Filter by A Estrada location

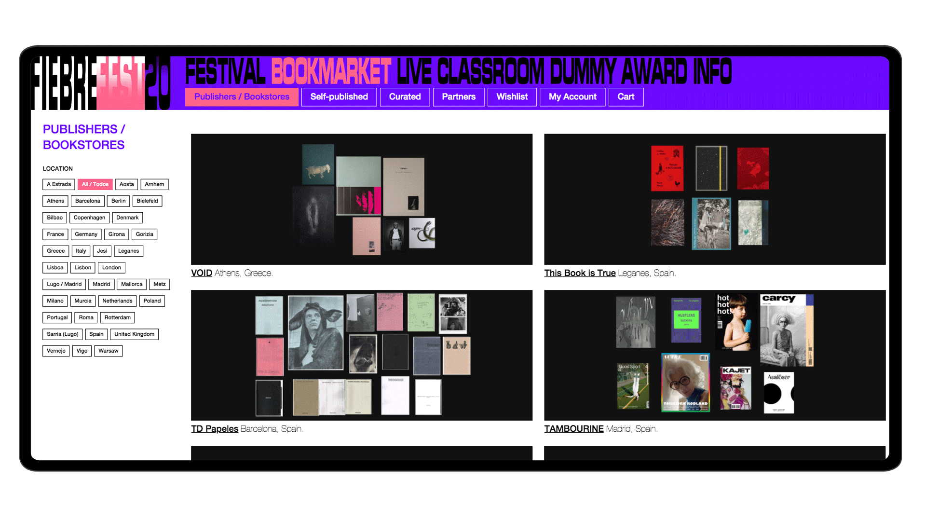(x=59, y=184)
